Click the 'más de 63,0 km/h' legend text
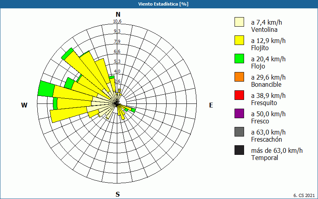The image size is (318, 199). [x=277, y=150]
